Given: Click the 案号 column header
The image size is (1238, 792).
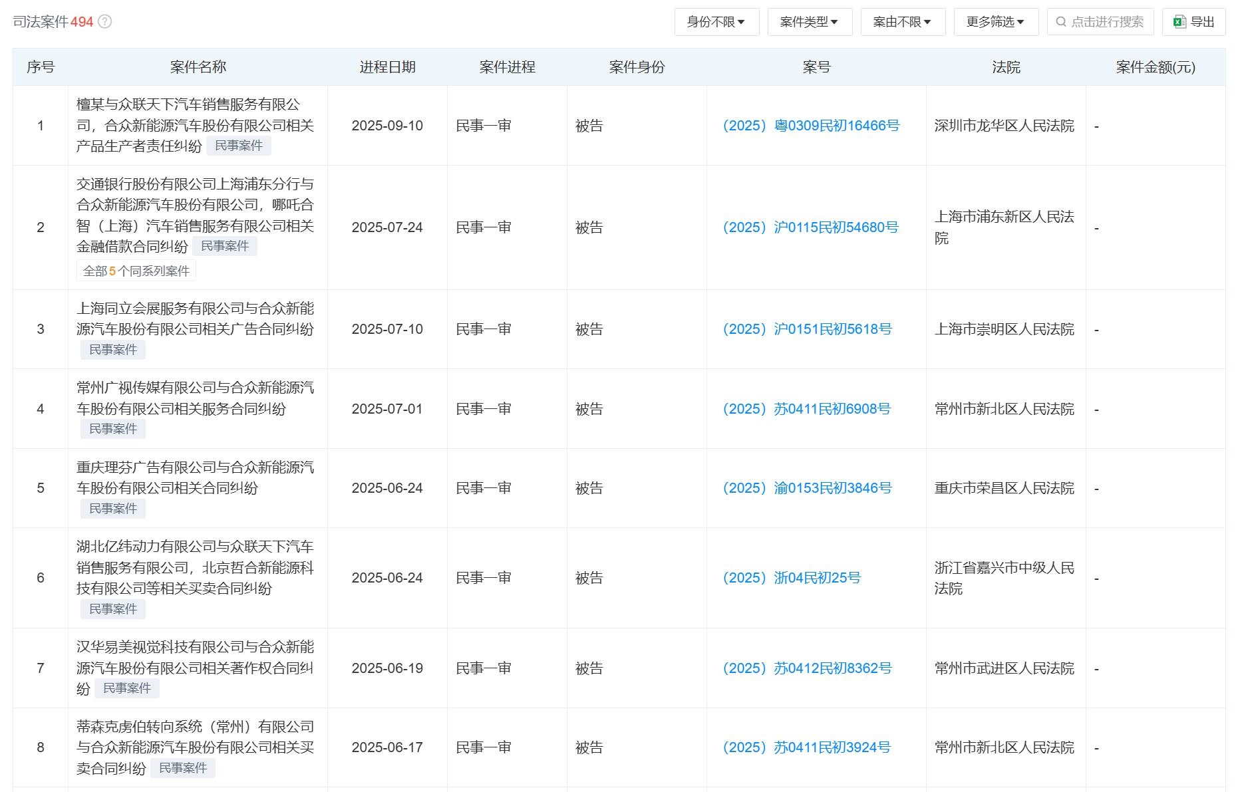Looking at the screenshot, I should coord(816,67).
